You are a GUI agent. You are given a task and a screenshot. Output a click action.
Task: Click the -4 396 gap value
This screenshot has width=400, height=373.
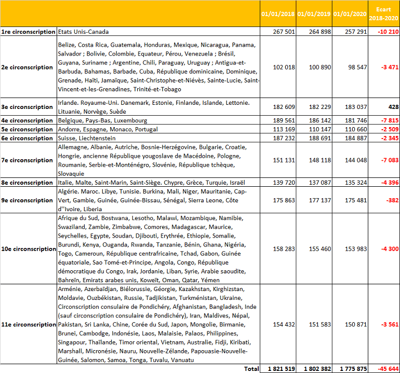coord(390,183)
